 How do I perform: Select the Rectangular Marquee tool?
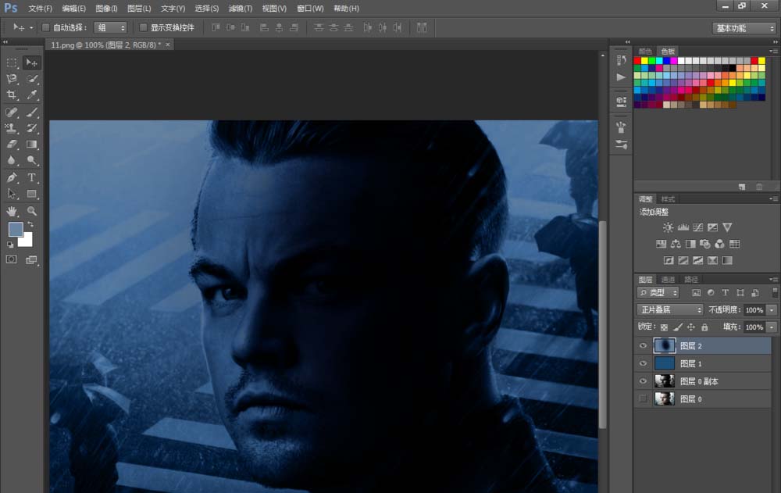pyautogui.click(x=12, y=63)
